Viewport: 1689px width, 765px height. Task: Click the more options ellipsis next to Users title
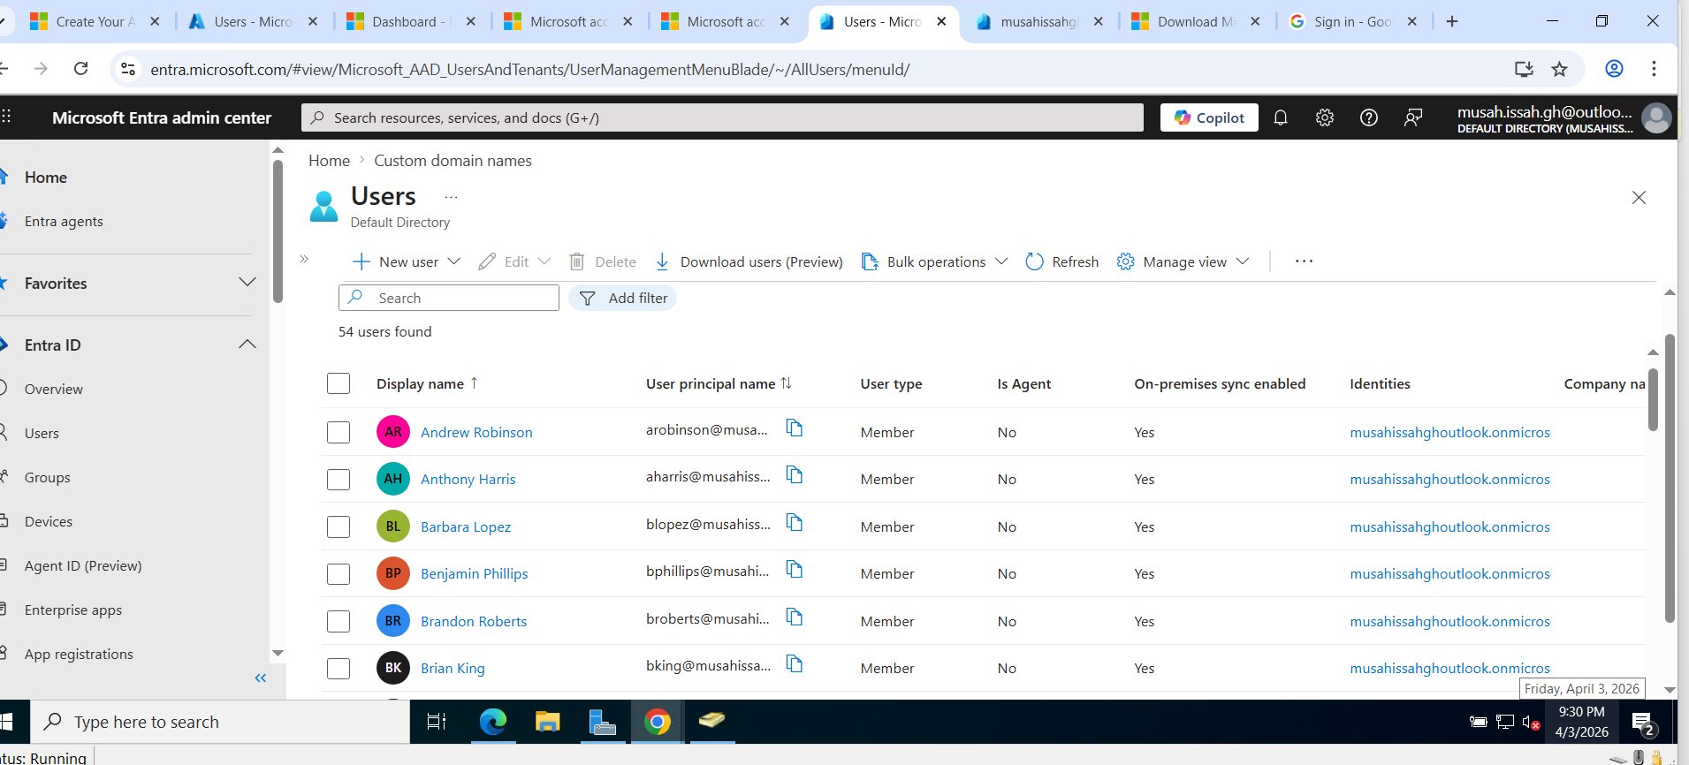tap(451, 197)
